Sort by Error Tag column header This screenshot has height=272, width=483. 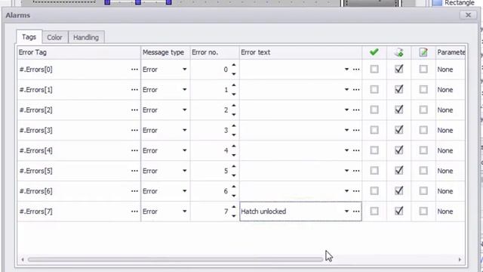click(x=78, y=52)
